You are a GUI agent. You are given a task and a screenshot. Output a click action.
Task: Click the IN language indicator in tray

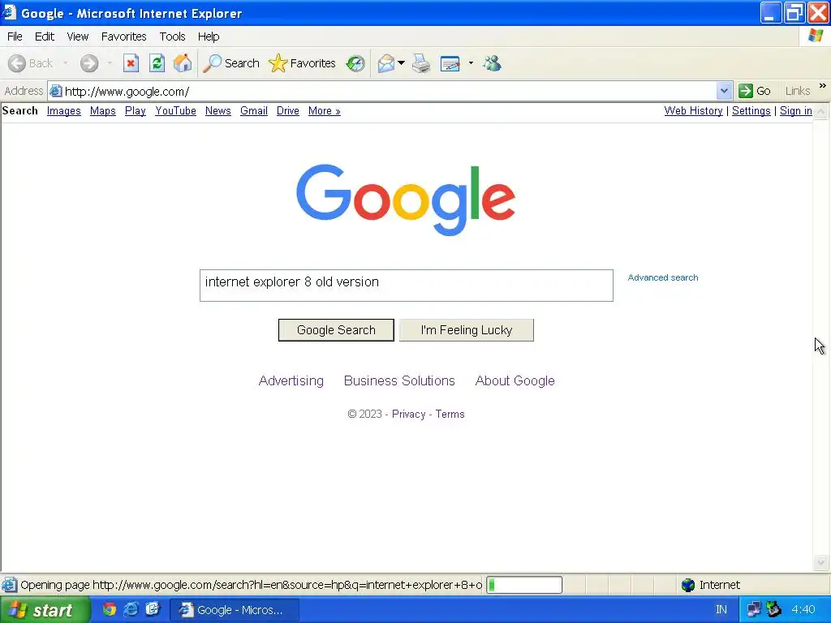coord(721,610)
